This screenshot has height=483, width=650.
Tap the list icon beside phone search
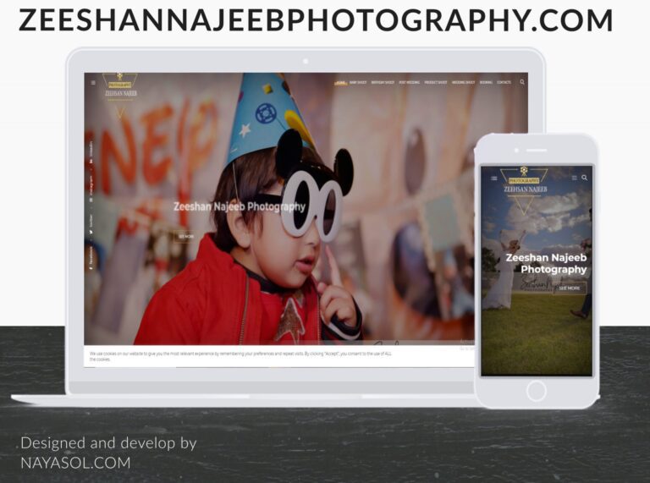click(574, 178)
